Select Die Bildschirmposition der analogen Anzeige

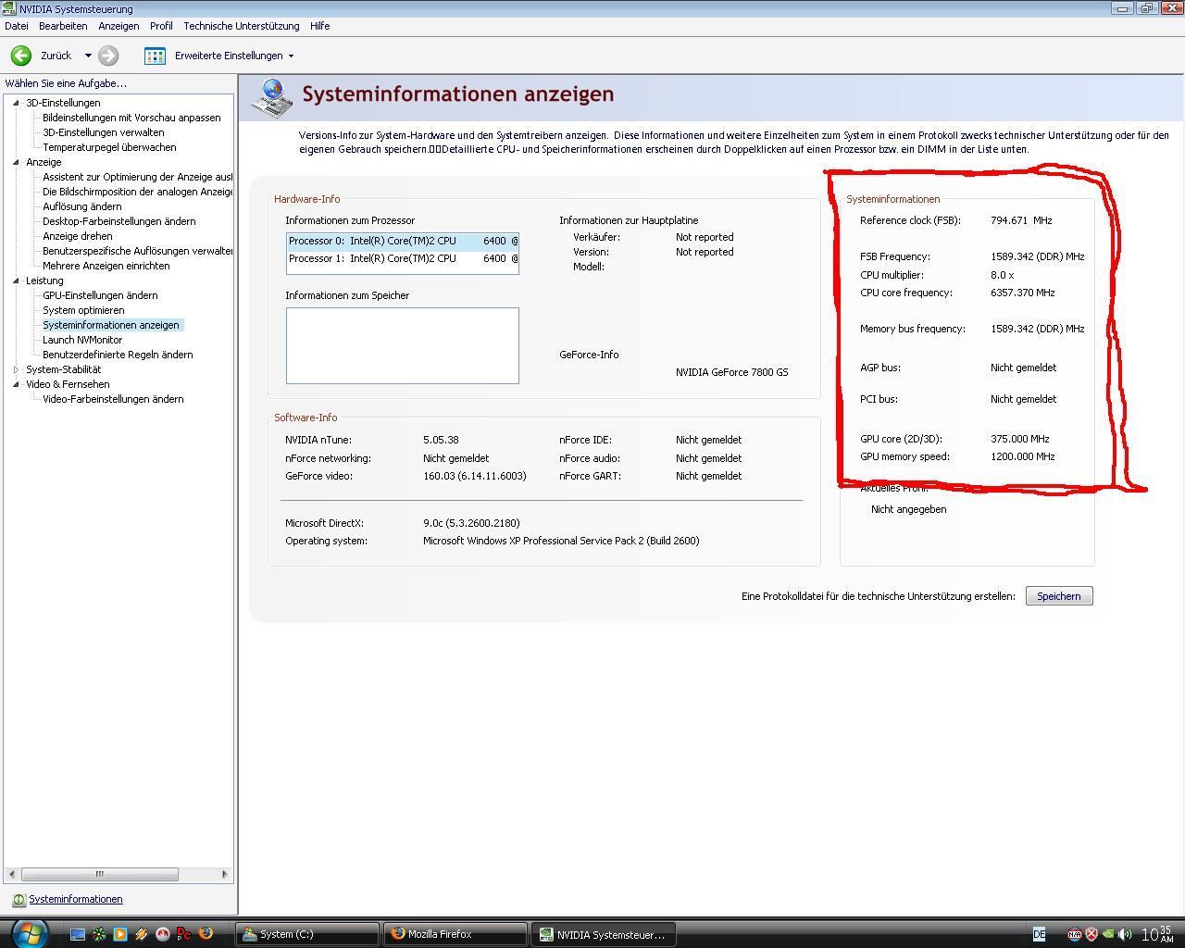[137, 192]
